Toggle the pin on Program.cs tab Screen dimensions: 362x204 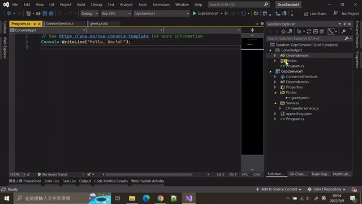[x=35, y=24]
